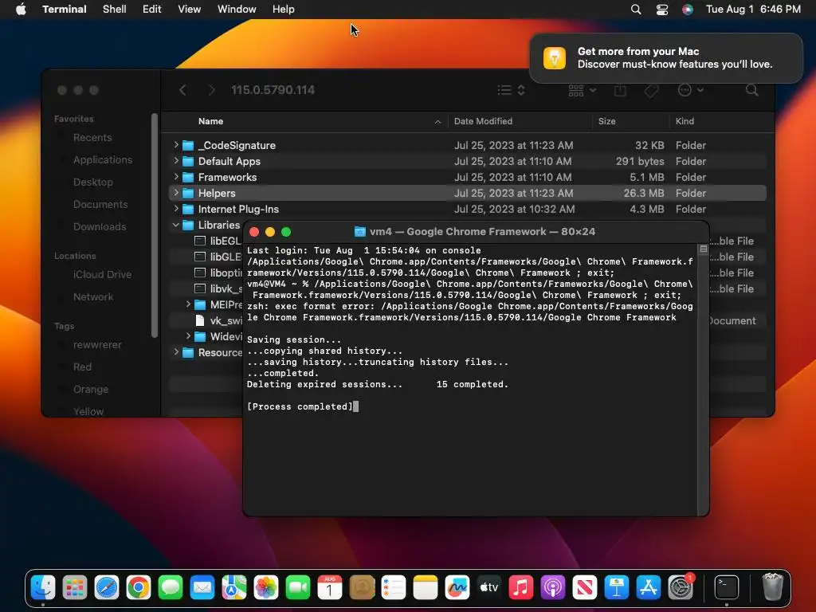
Task: Open Contacts from the dock
Action: [x=362, y=587]
